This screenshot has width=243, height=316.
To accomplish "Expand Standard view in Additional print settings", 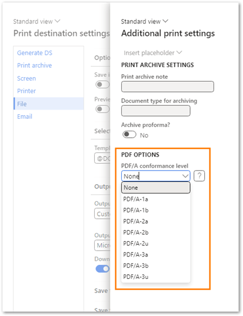I will coord(145,21).
